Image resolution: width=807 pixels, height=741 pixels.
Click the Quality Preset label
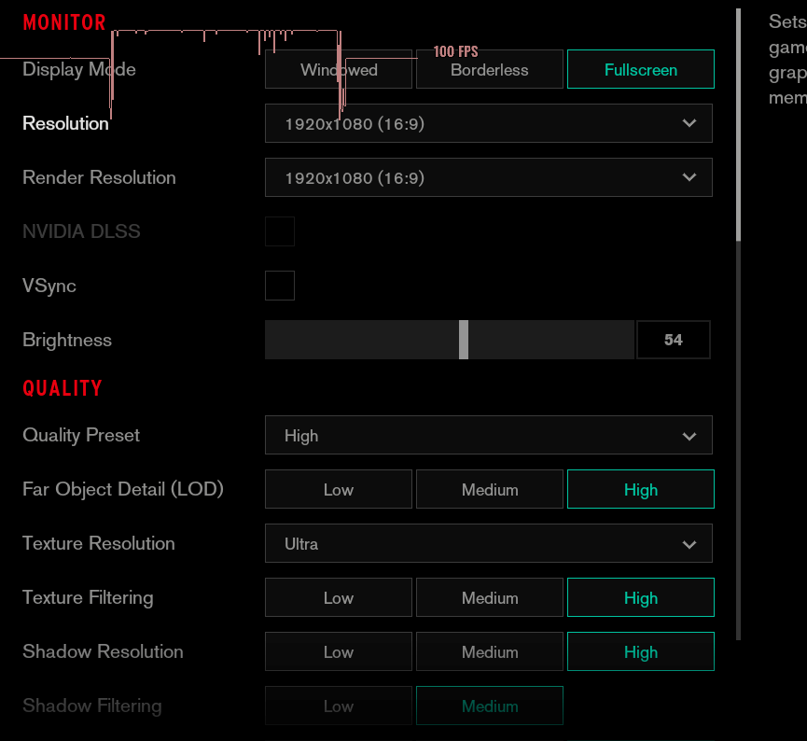[x=81, y=435]
